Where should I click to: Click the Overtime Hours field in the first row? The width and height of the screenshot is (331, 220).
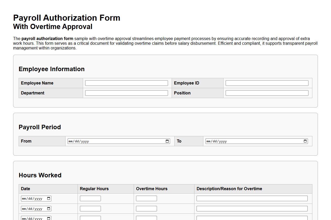(146, 198)
